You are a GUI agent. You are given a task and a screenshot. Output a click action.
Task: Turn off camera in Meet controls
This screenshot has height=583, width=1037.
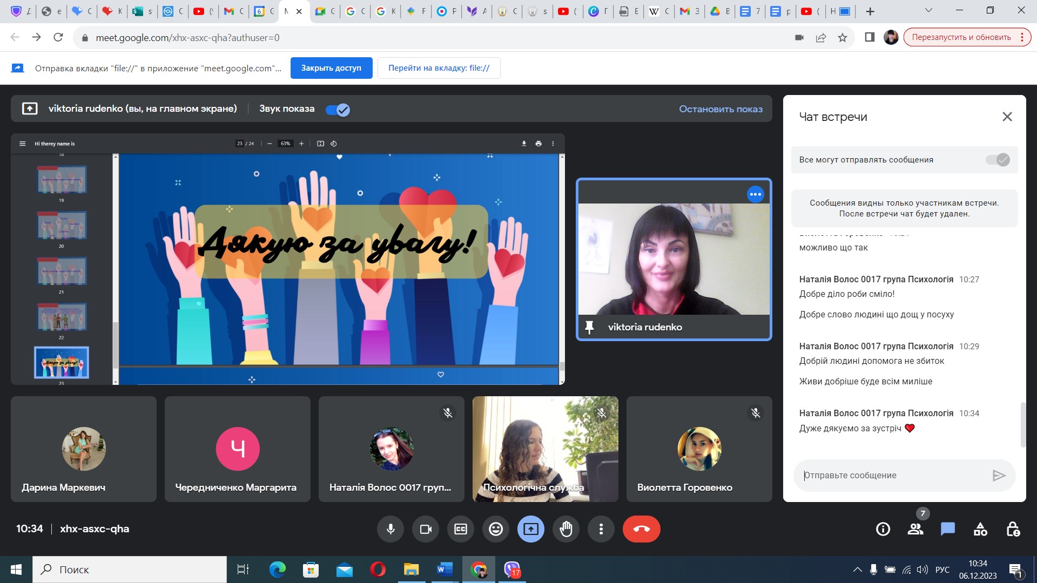(x=426, y=529)
